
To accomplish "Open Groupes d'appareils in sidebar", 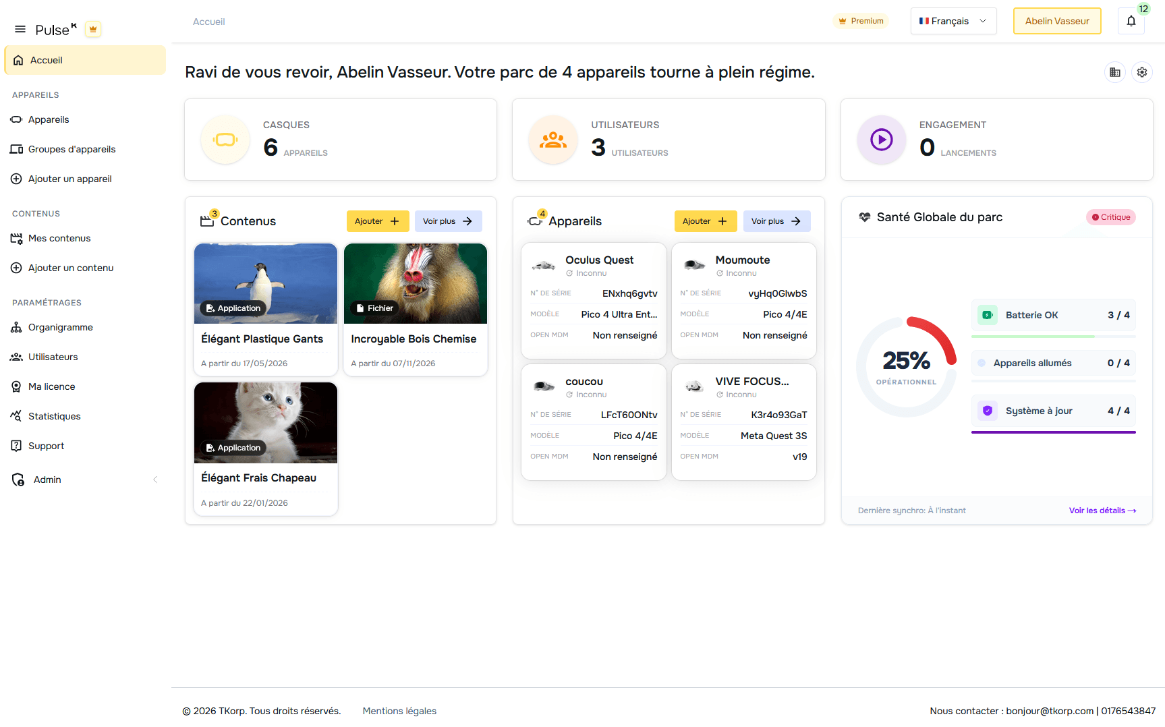I will [x=72, y=149].
